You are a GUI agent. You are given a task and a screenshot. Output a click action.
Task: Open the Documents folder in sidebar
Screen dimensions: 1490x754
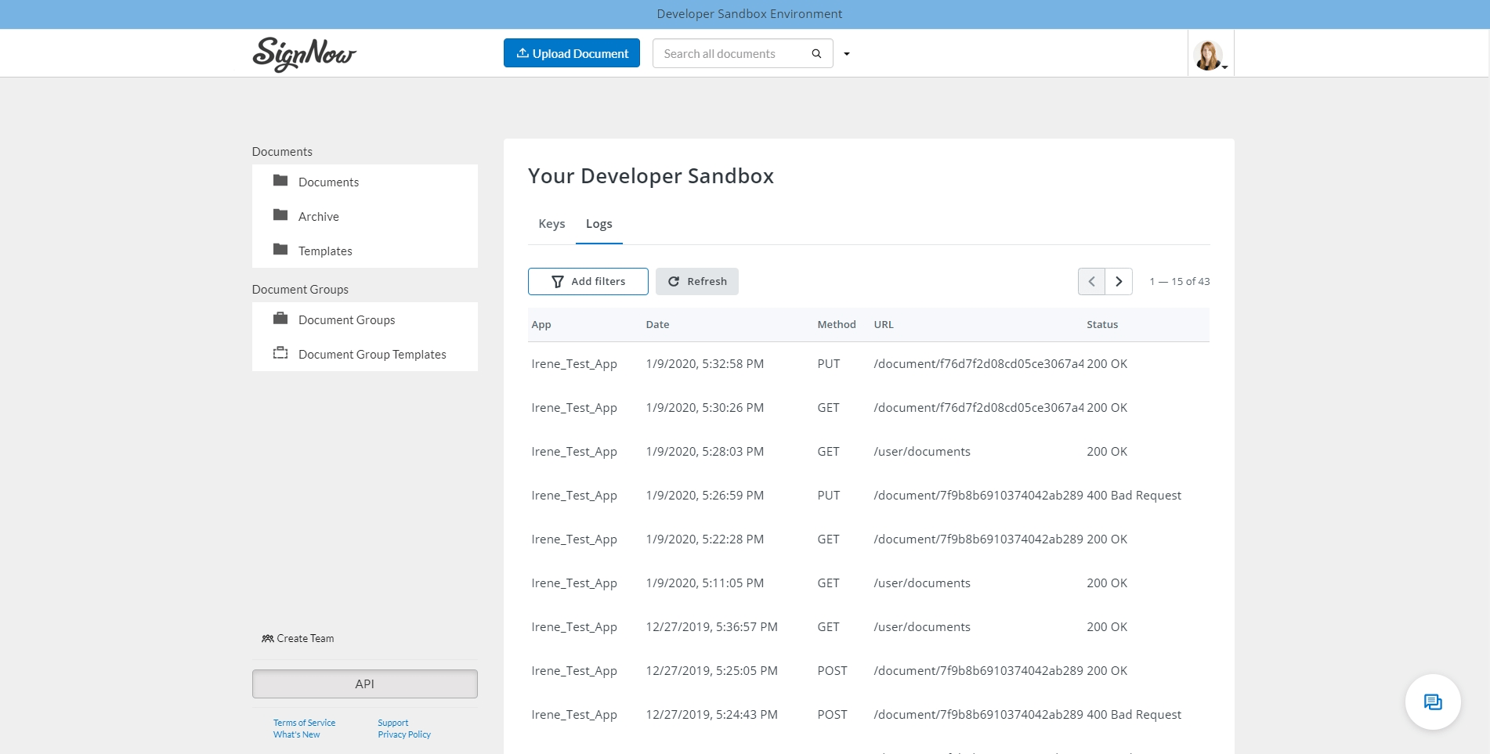365,182
